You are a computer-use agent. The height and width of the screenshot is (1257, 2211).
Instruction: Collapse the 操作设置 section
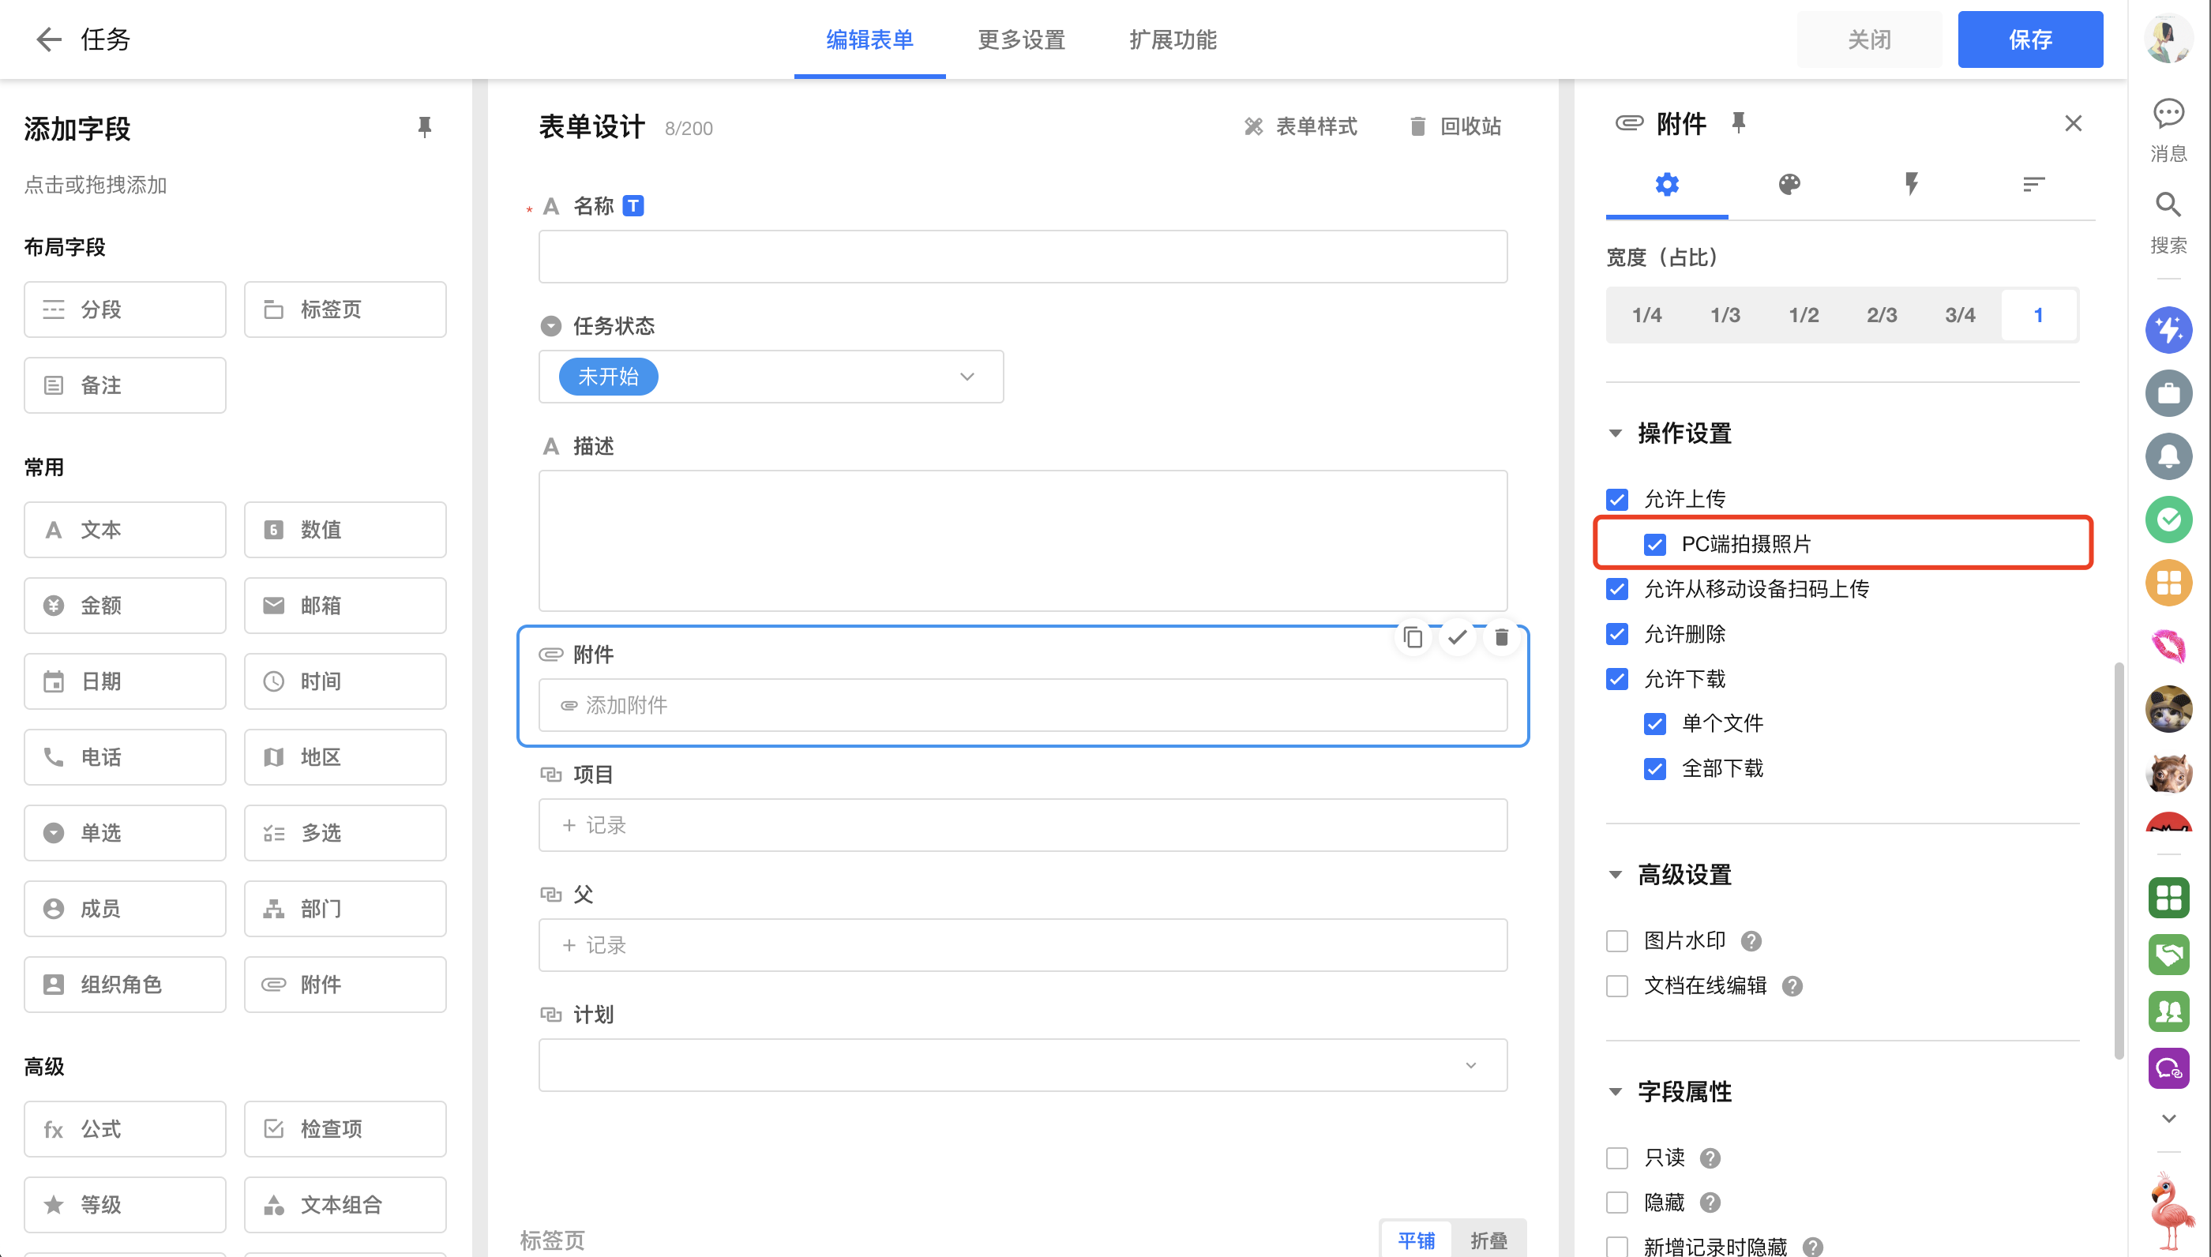click(1616, 433)
